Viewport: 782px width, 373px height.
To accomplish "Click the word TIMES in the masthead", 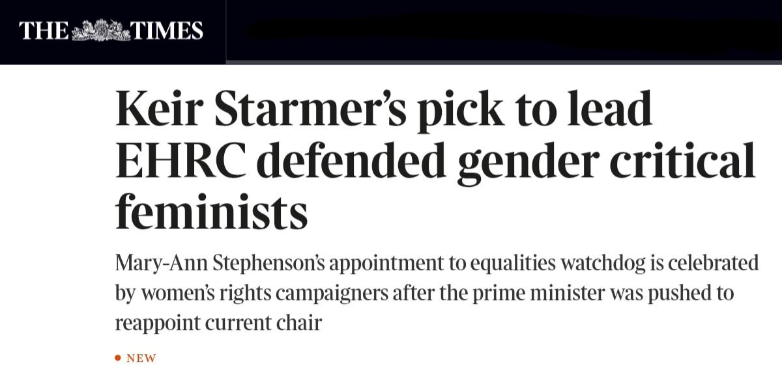I will point(168,31).
